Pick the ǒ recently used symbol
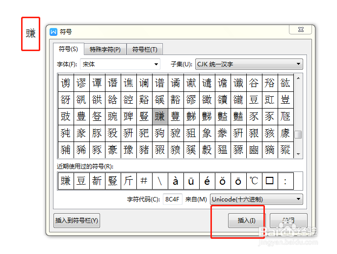The image size is (337, 254). coord(223,181)
